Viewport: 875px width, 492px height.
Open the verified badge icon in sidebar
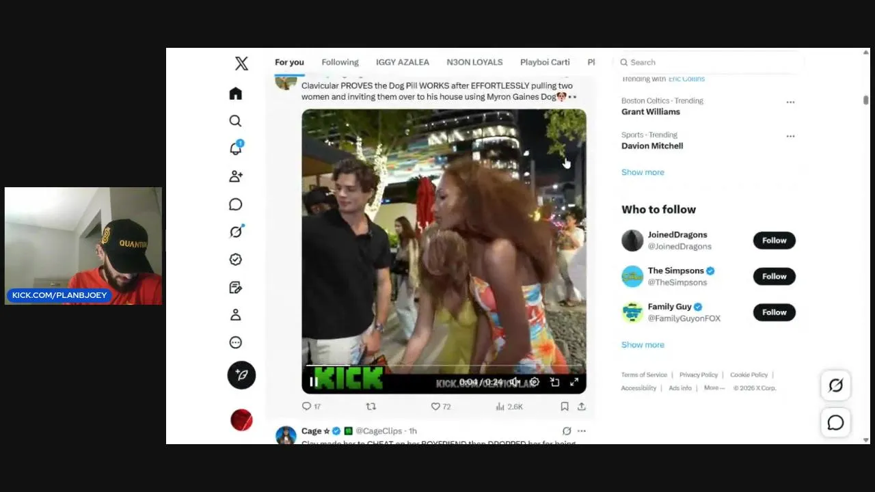click(x=236, y=260)
